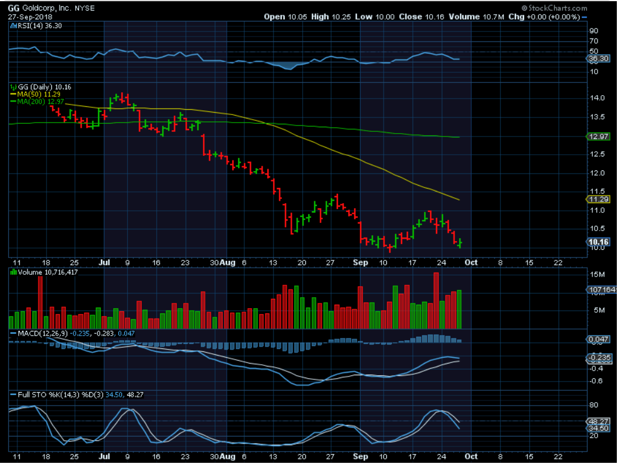
Task: Click the 5M volume axis label
Action: 599,311
